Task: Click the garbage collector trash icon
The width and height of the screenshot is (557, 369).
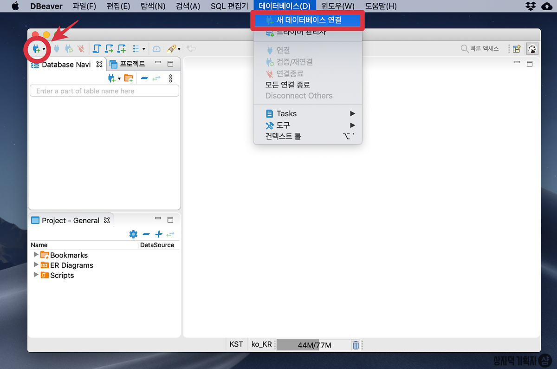Action: click(x=356, y=345)
